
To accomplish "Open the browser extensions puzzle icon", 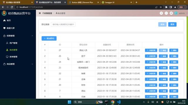I will [x=166, y=7].
